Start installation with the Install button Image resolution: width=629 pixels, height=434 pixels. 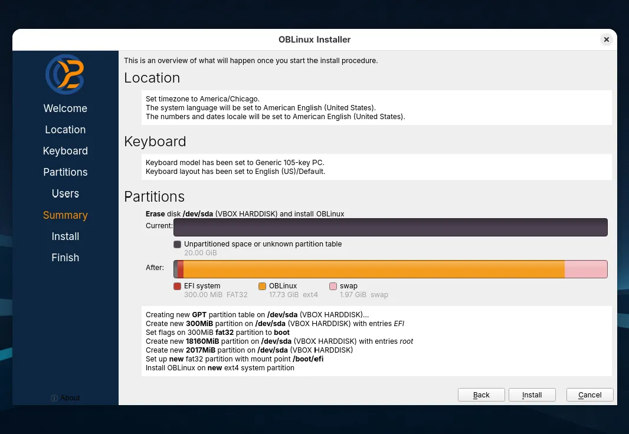point(532,394)
